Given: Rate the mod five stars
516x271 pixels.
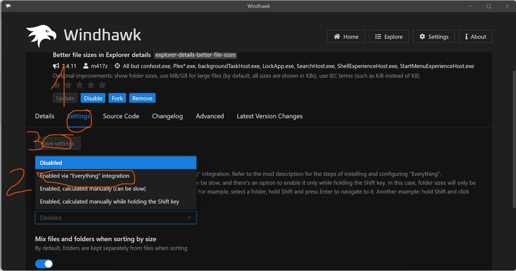Looking at the screenshot, I should pyautogui.click(x=102, y=85).
